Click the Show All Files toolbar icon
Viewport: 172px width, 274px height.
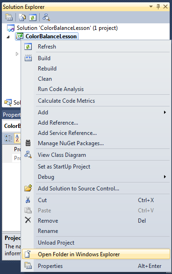click(x=22, y=17)
